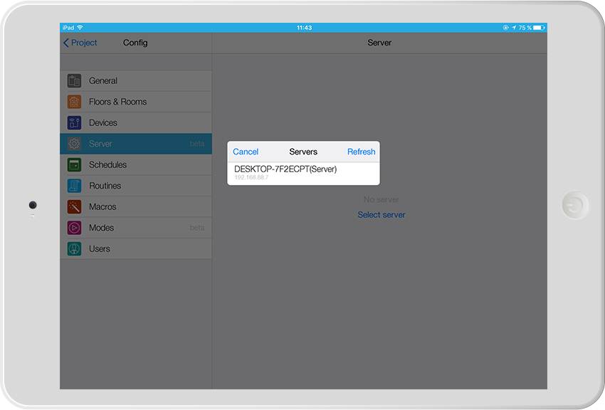Viewport: 605px width, 410px height.
Task: Refresh the servers list
Action: click(361, 152)
